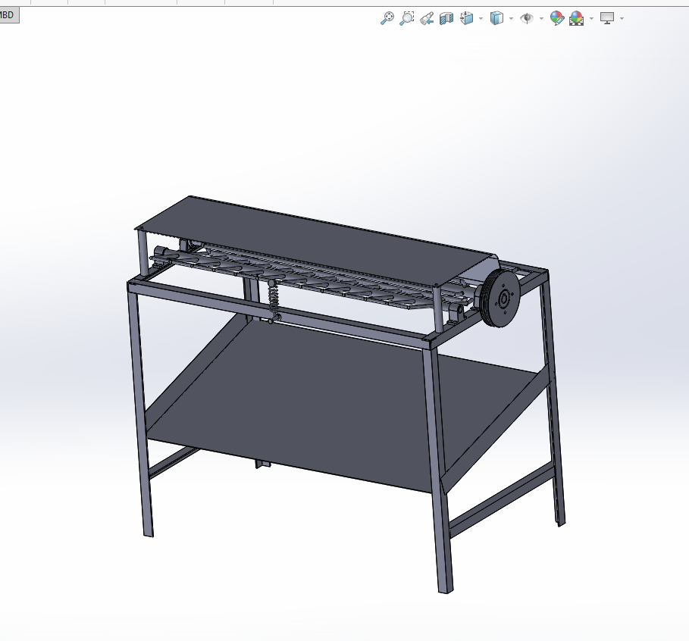Open the Hide/Show Items dropdown arrow
Viewport: 689px width, 641px height.
[541, 18]
